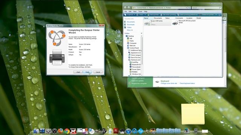Click the yellow sticky note on desktop
Image resolution: width=241 pixels, height=135 pixels.
coord(193,114)
